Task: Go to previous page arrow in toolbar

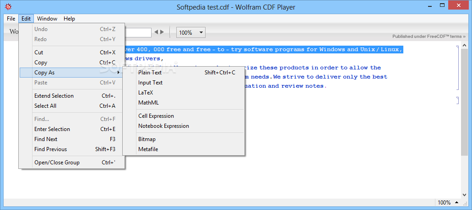Action: tap(156, 32)
